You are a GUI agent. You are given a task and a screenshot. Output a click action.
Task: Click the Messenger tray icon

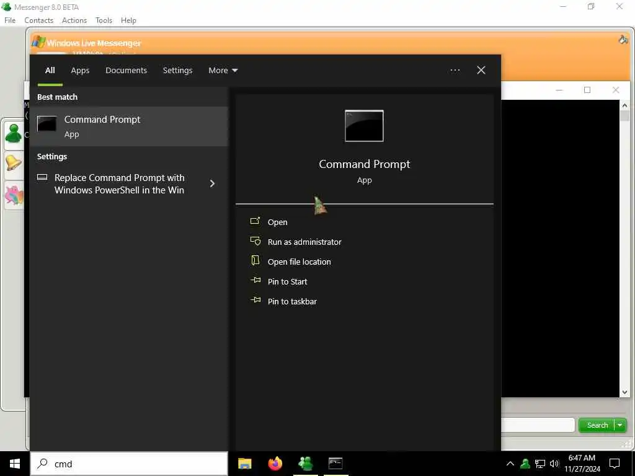[x=525, y=464]
